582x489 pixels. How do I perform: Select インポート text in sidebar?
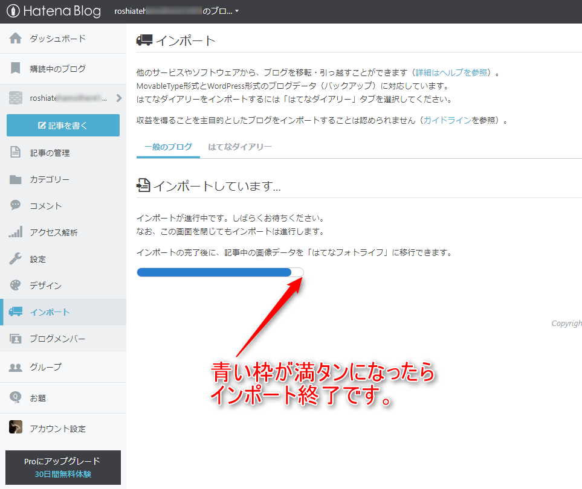coord(50,312)
